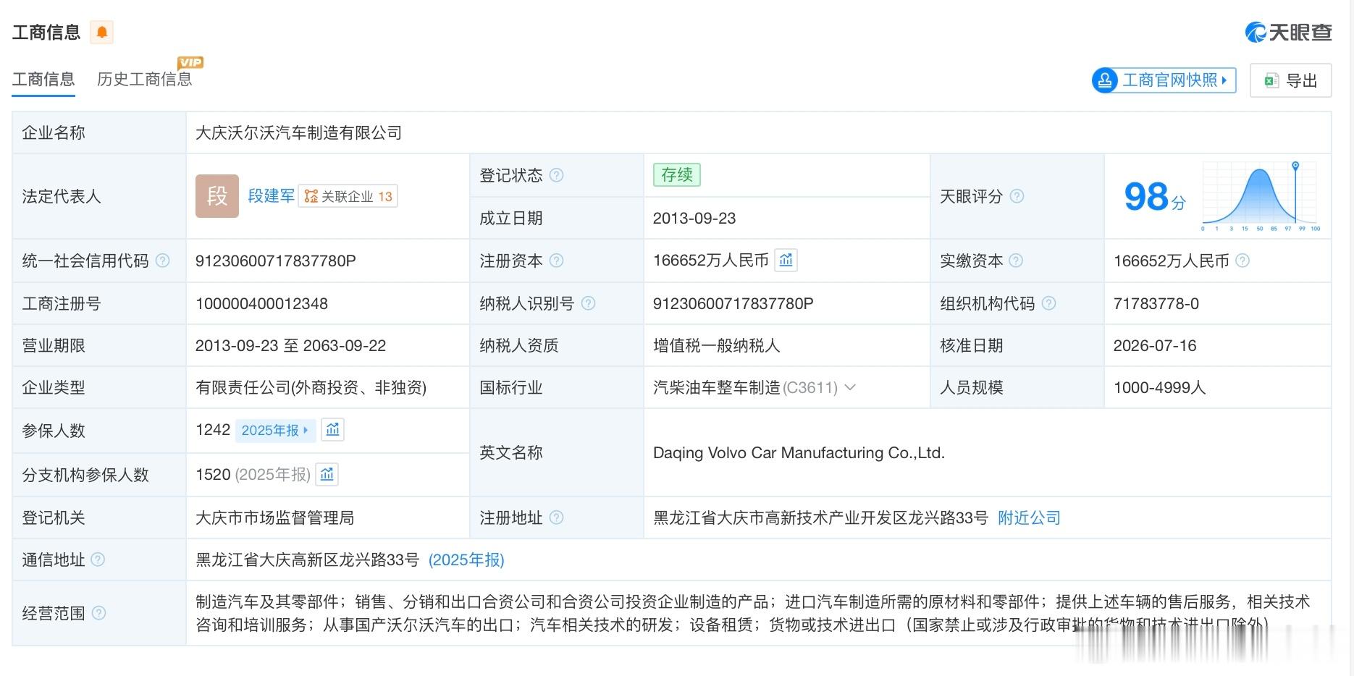Image resolution: width=1354 pixels, height=676 pixels.
Task: Click the help icon beside 组织机构代码
Action: (x=1048, y=303)
